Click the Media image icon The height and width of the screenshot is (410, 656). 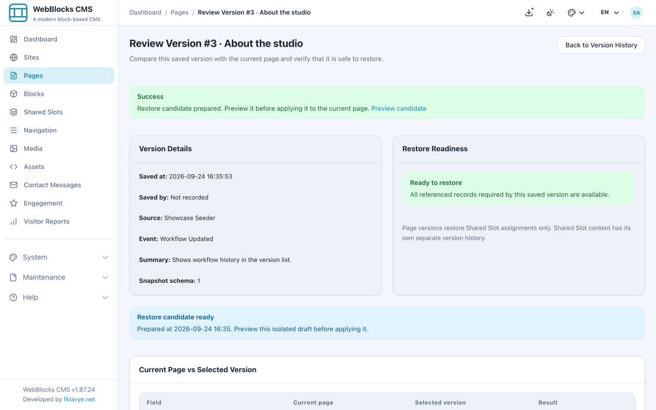[14, 149]
